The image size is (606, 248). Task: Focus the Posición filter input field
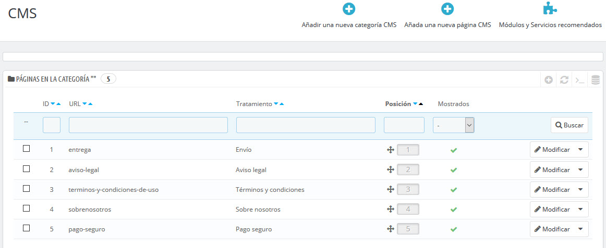point(404,125)
